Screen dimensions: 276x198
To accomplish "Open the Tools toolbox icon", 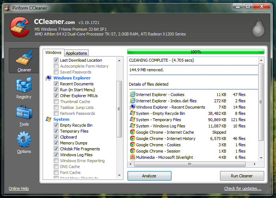I will 24,112.
